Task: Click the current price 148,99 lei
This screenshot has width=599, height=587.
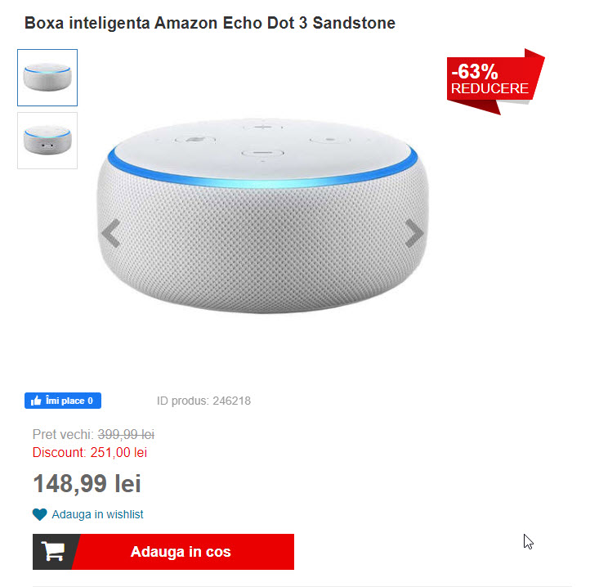Action: click(87, 484)
